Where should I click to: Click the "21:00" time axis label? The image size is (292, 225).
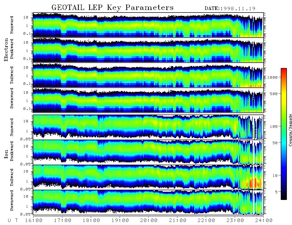pyautogui.click(x=178, y=221)
